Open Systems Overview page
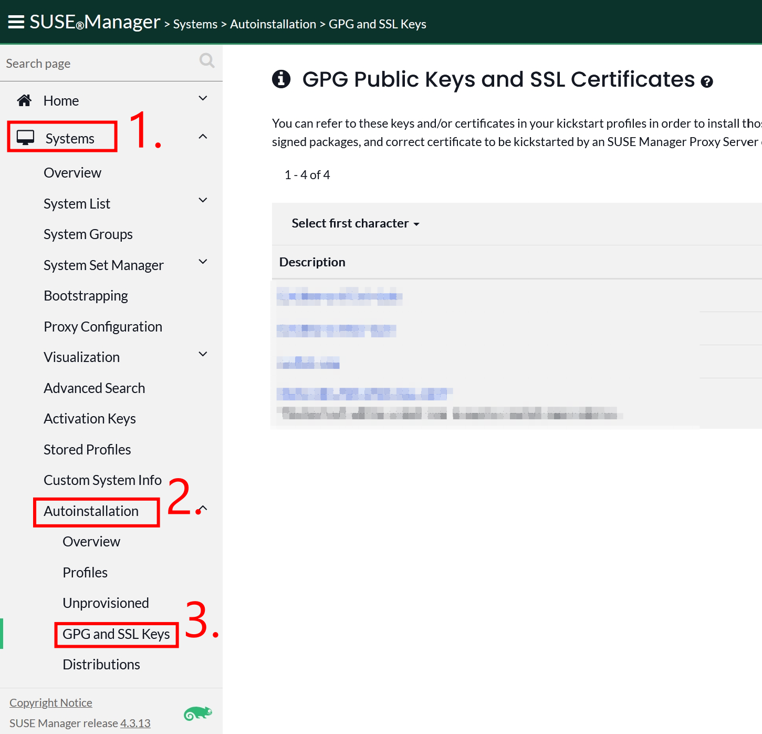This screenshot has width=762, height=734. coord(72,173)
